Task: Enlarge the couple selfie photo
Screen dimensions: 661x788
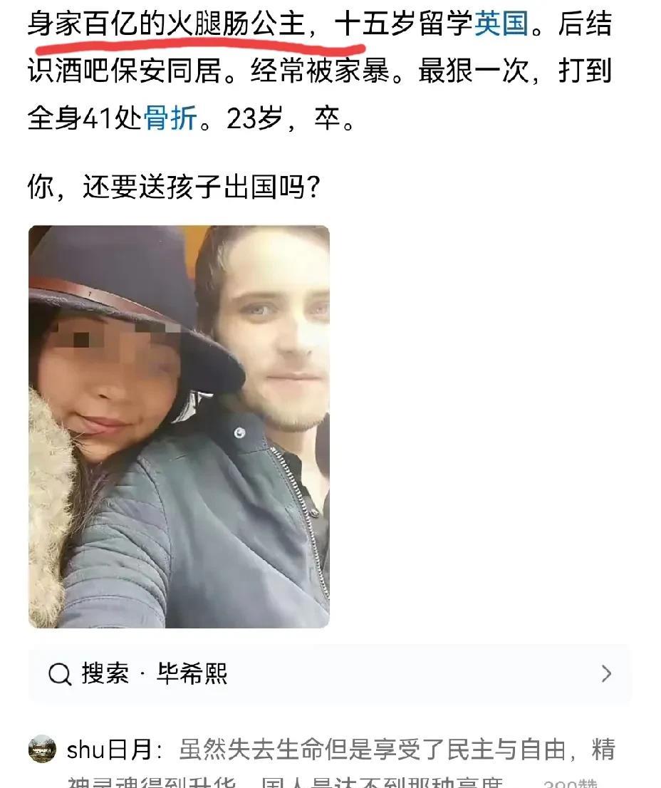Action: click(179, 427)
